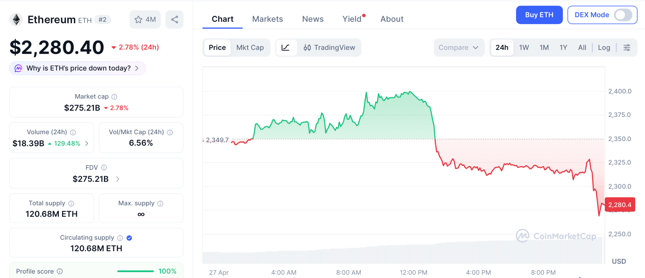Select the 1W time range

pos(524,47)
